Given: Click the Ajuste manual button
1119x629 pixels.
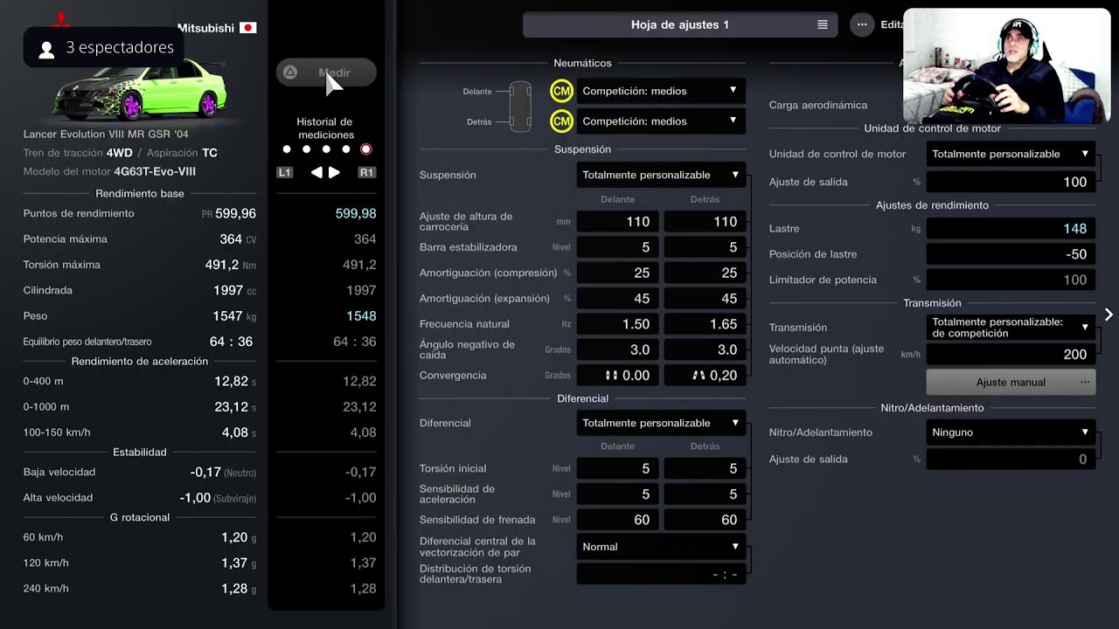Looking at the screenshot, I should click(x=1011, y=382).
